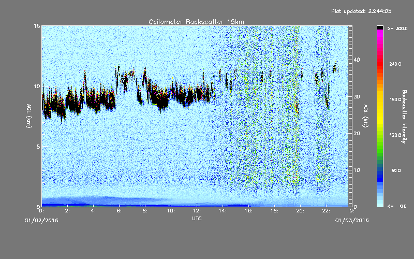414x259 pixels.
Task: Select the "Backscatter Intensity" colorbar label
Action: [x=404, y=117]
